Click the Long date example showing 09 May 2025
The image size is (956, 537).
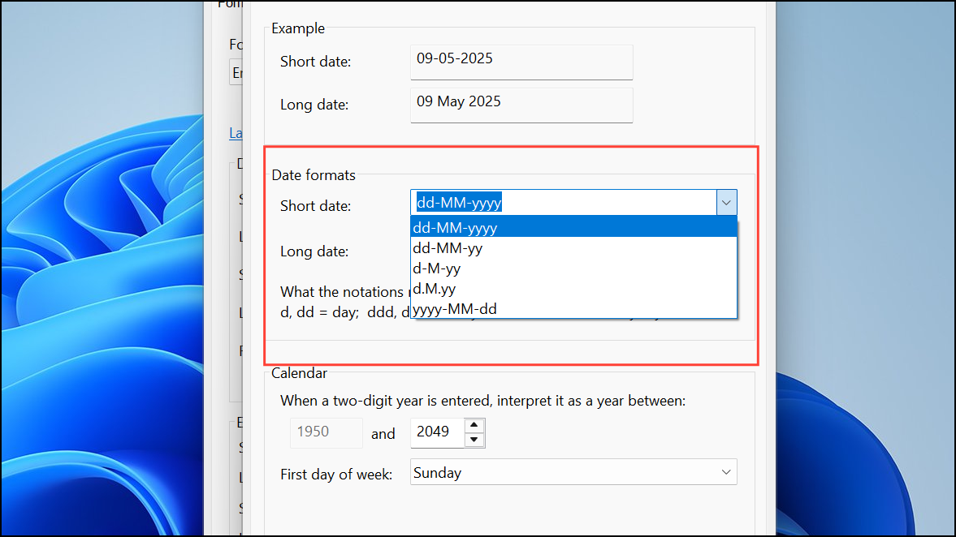click(x=521, y=104)
